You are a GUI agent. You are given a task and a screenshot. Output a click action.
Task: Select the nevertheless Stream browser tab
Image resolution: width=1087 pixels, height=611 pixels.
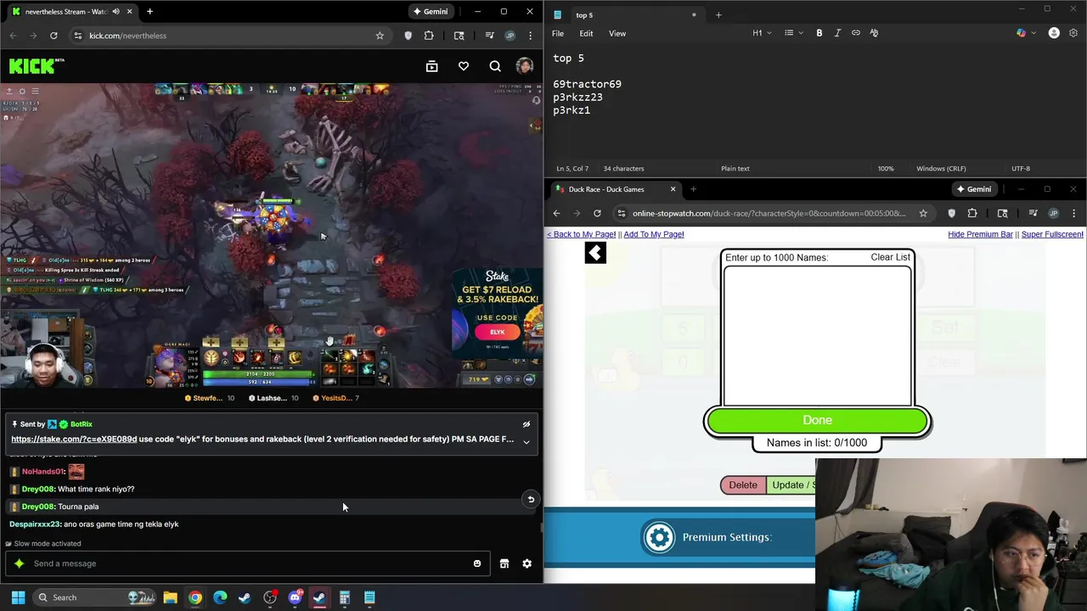click(72, 12)
